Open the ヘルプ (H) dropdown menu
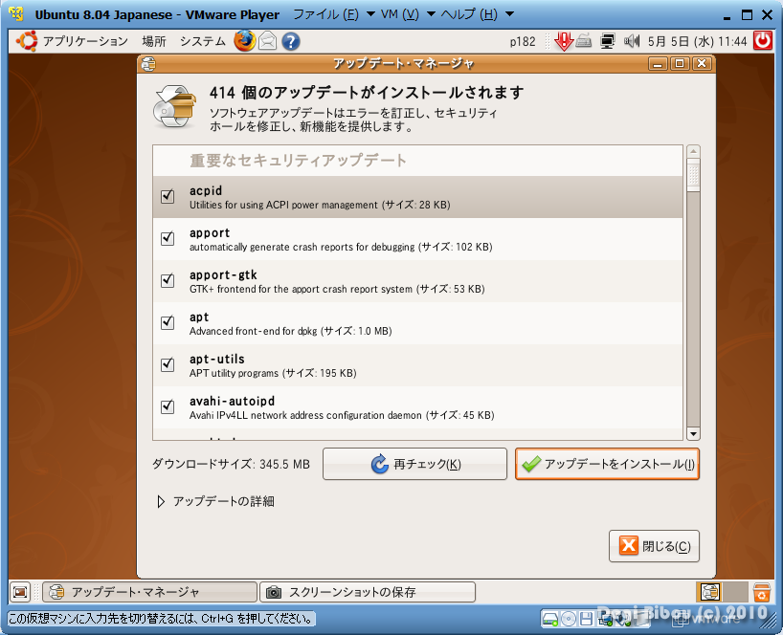The height and width of the screenshot is (635, 783). click(478, 14)
